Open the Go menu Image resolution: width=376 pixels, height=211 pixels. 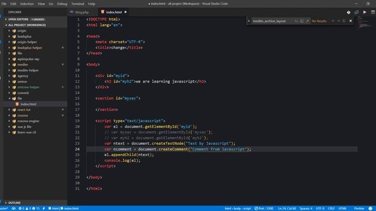coord(51,4)
